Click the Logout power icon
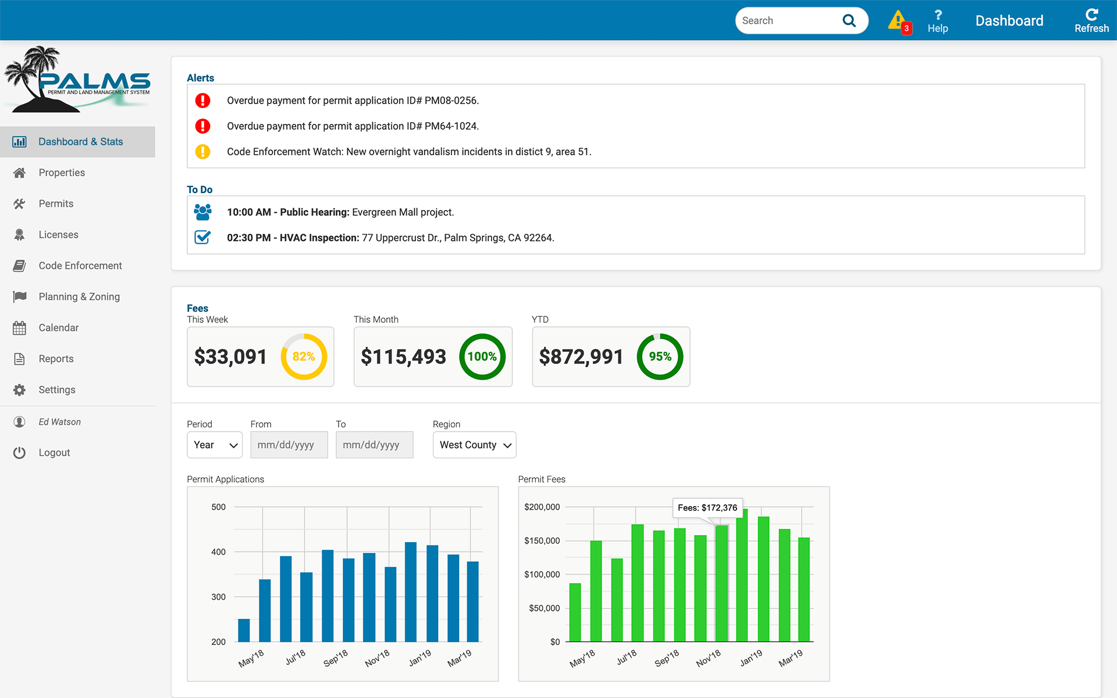 (x=19, y=453)
